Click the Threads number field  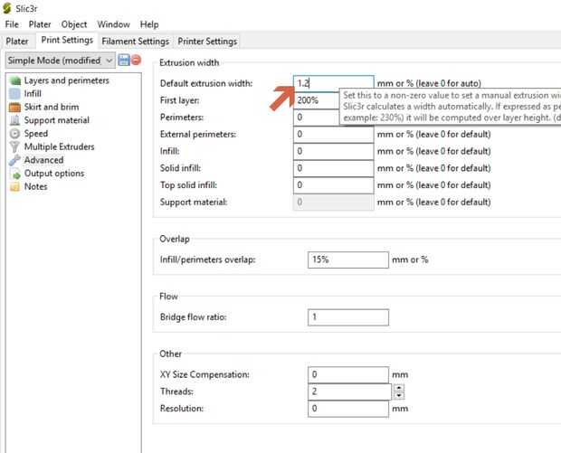tap(349, 392)
